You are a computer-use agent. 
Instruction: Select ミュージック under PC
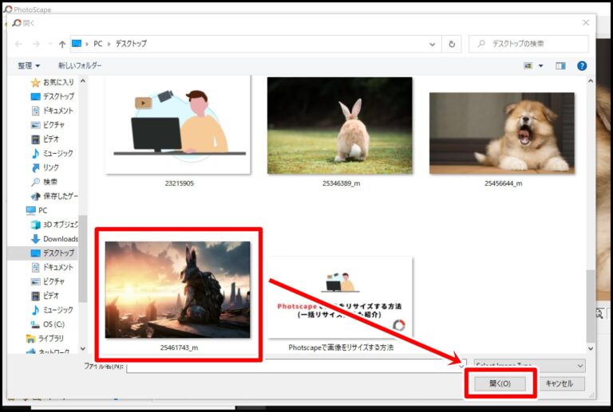(x=53, y=310)
